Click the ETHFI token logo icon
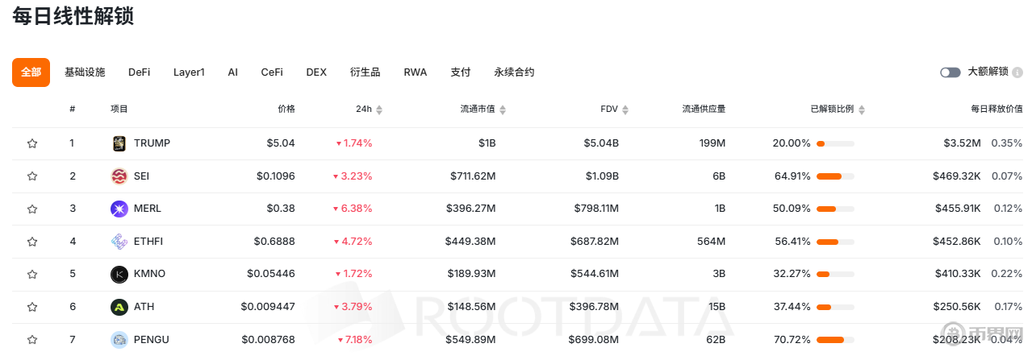 click(119, 242)
